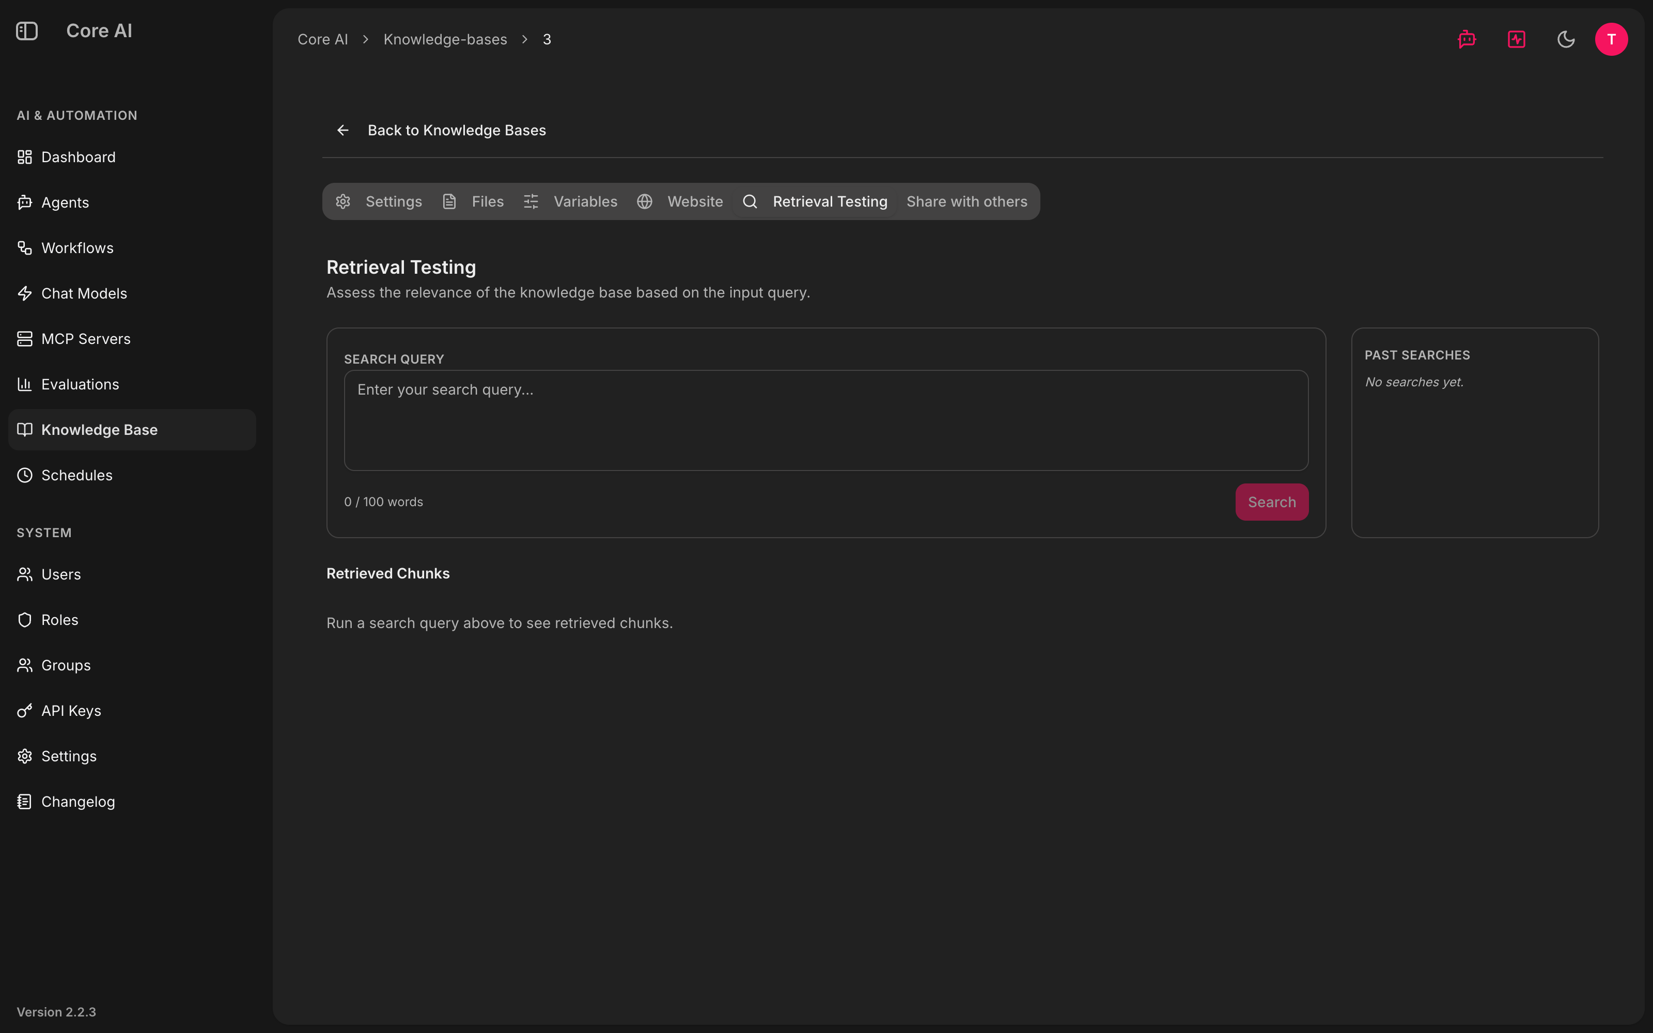Click the Knowledge-bases breadcrumb link
Image resolution: width=1653 pixels, height=1033 pixels.
[x=445, y=40]
